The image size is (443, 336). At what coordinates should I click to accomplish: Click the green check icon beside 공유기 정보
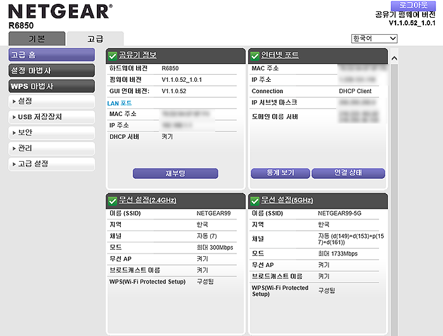(x=113, y=56)
